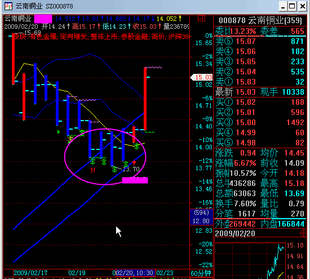Click the 最新 15.03 latest price value
This screenshot has height=279, width=310.
[246, 92]
